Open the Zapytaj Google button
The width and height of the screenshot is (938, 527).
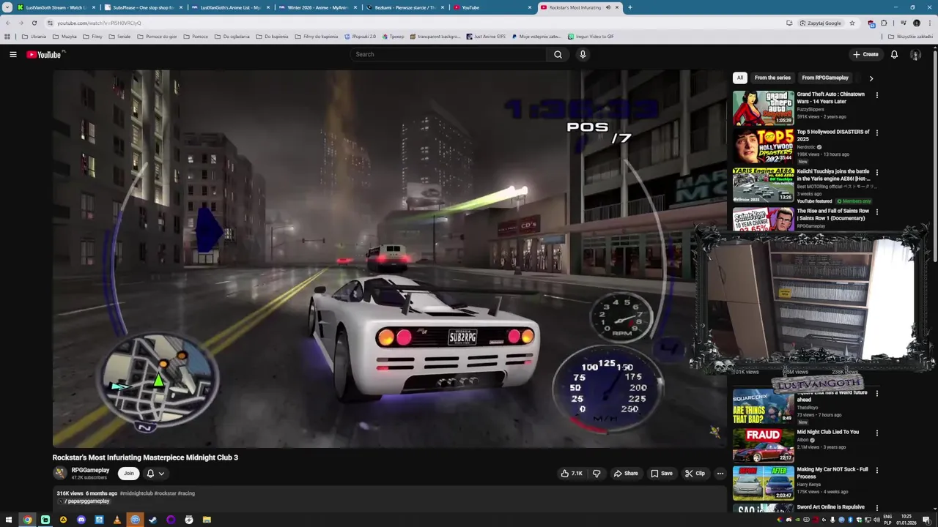(821, 23)
